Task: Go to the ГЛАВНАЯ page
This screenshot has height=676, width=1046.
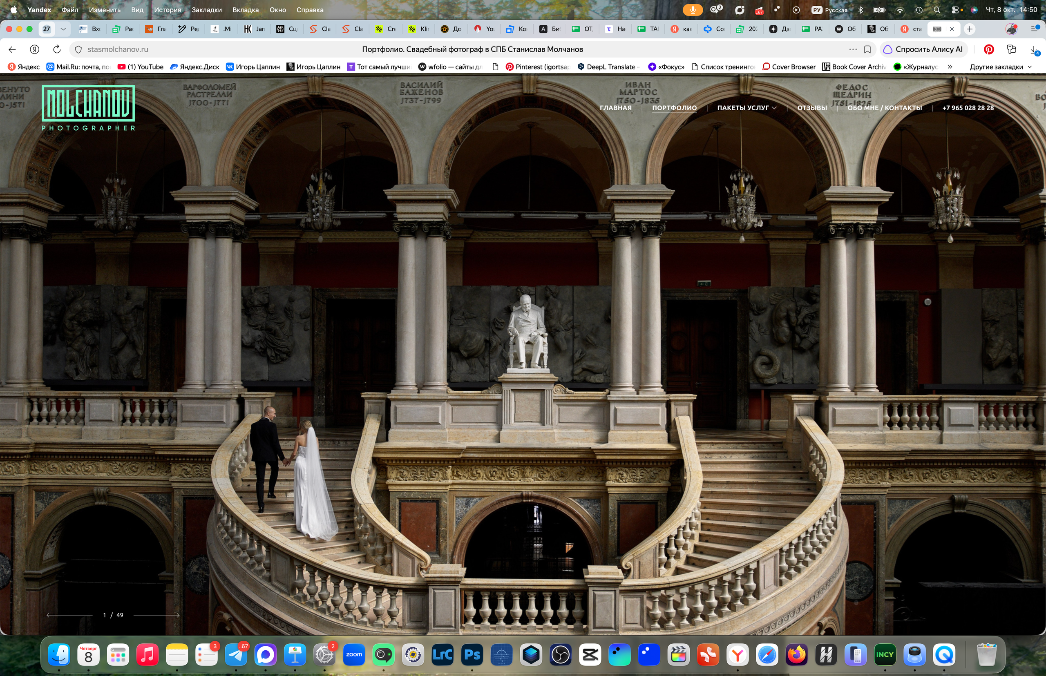Action: (x=616, y=108)
